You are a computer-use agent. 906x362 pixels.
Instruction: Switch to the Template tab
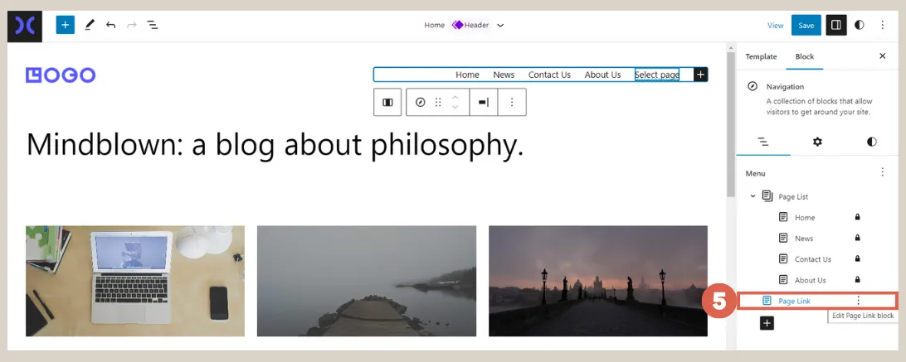coord(761,56)
